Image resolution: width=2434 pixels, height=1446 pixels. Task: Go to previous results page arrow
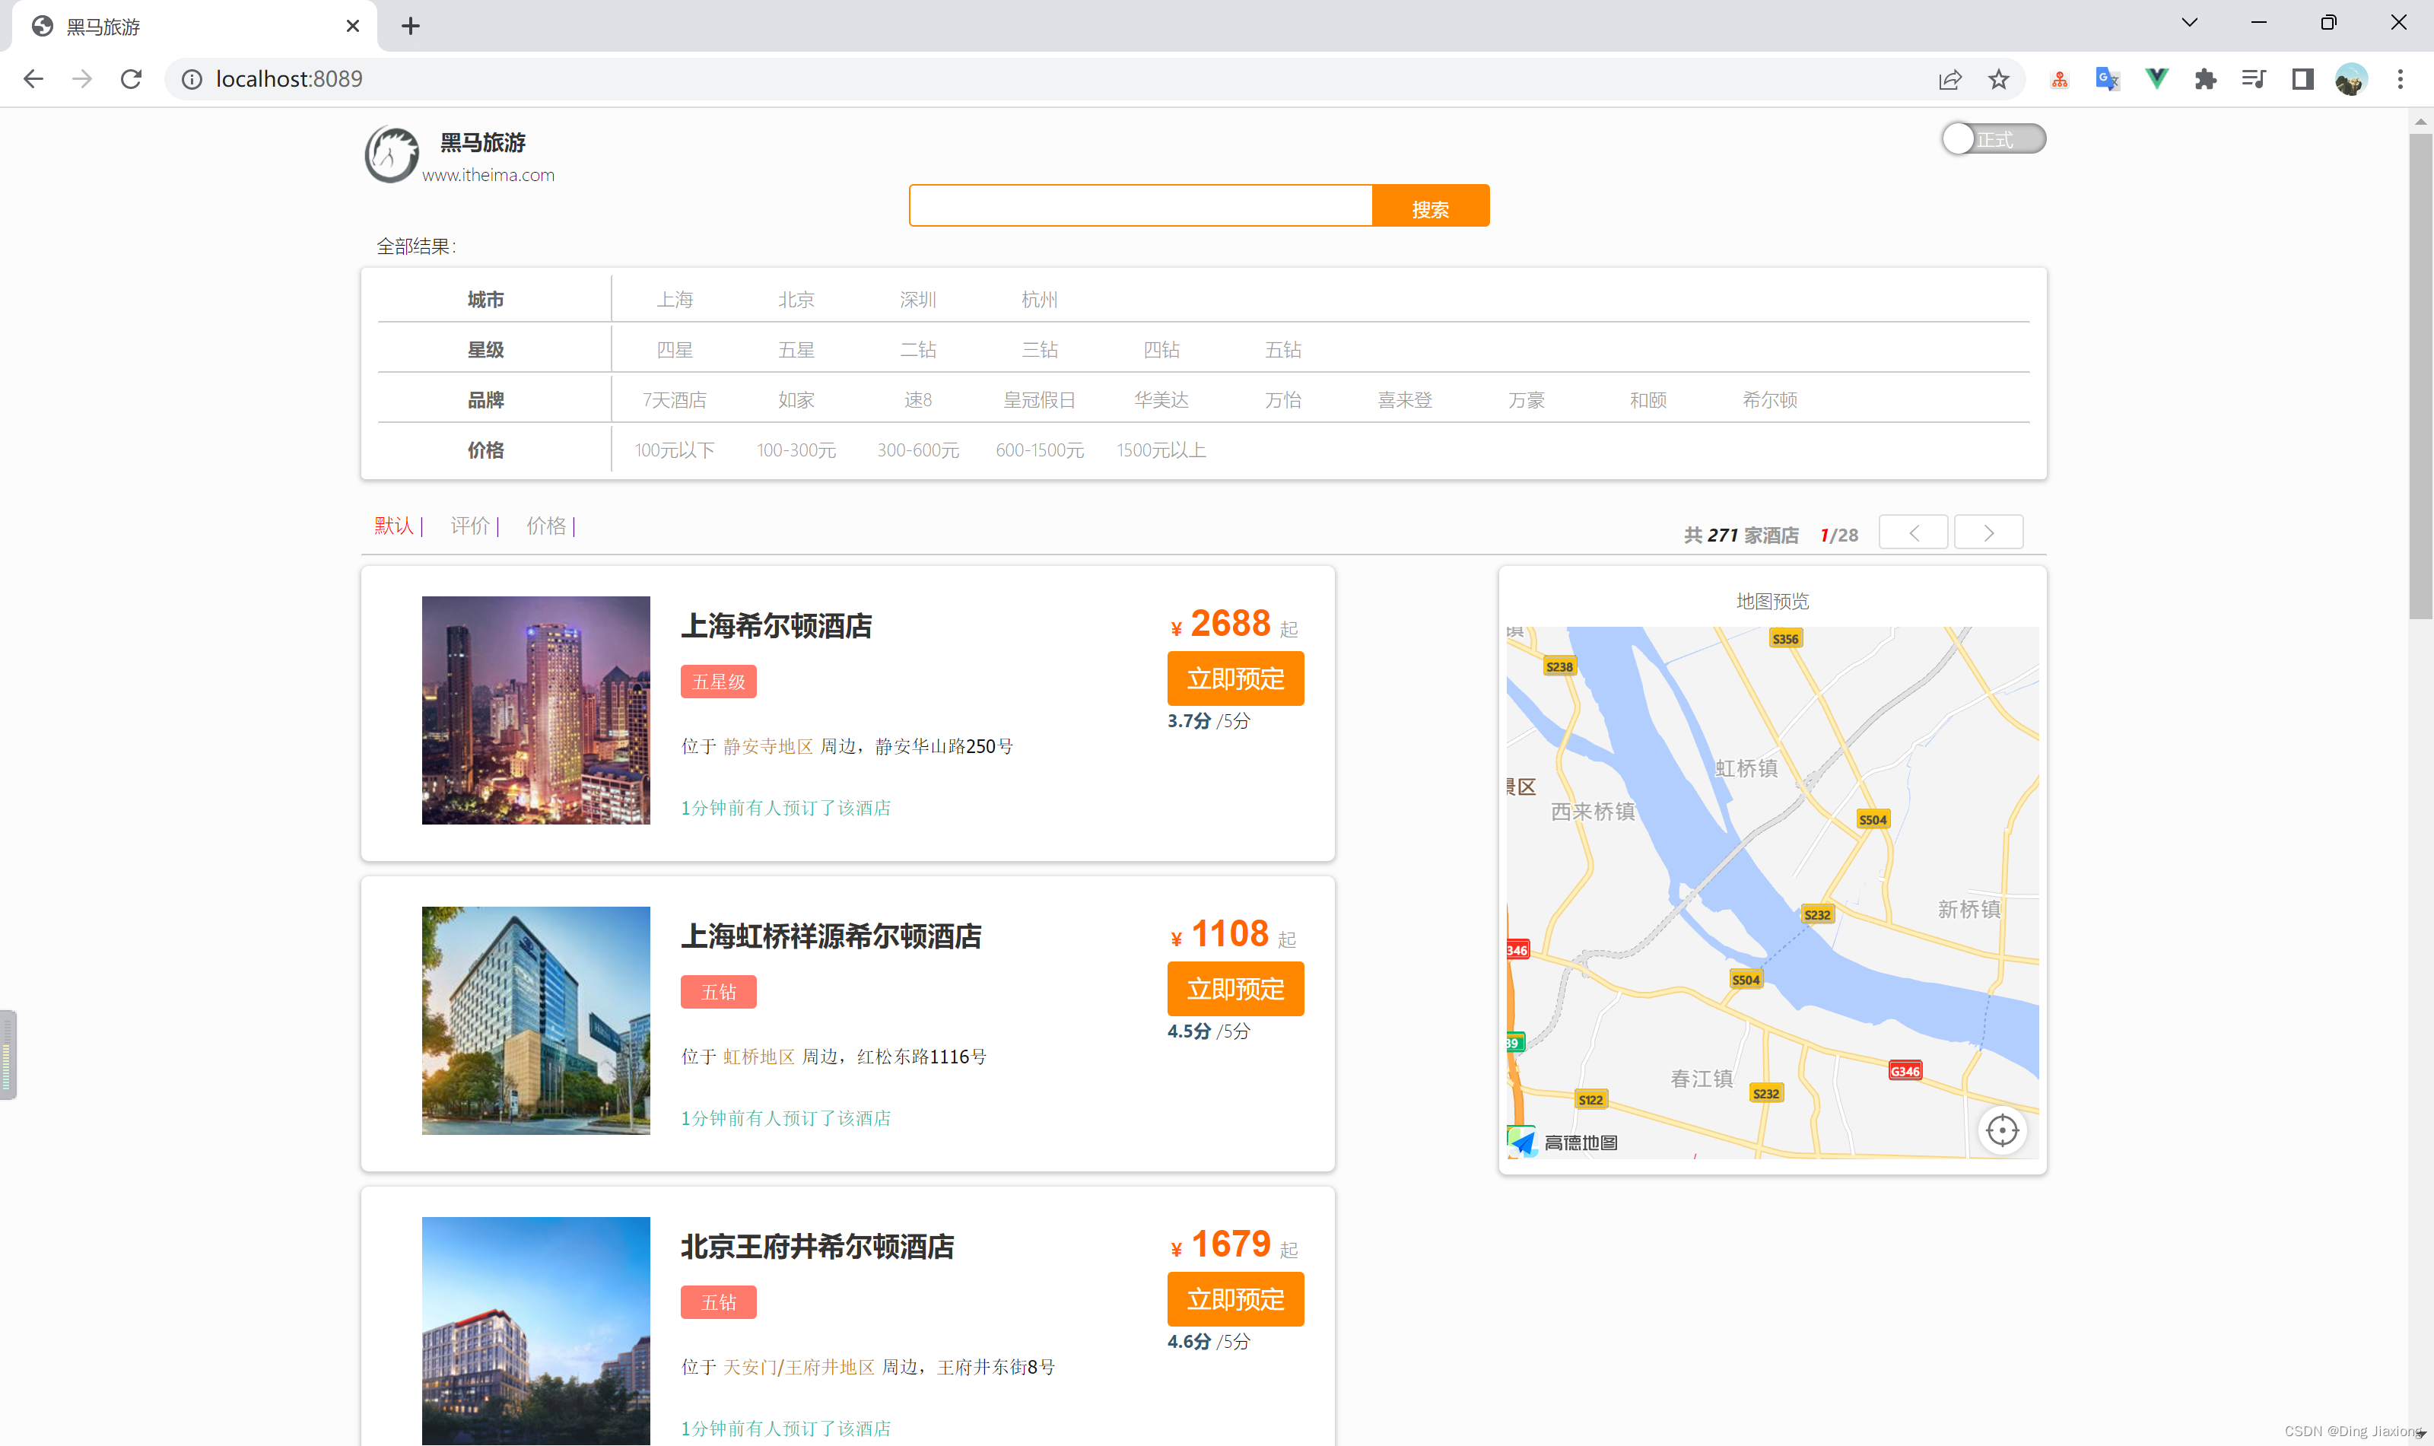tap(1914, 532)
